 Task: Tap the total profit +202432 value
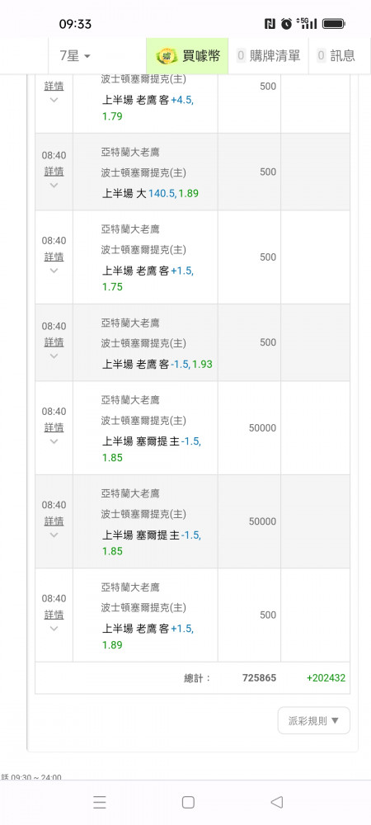[326, 677]
